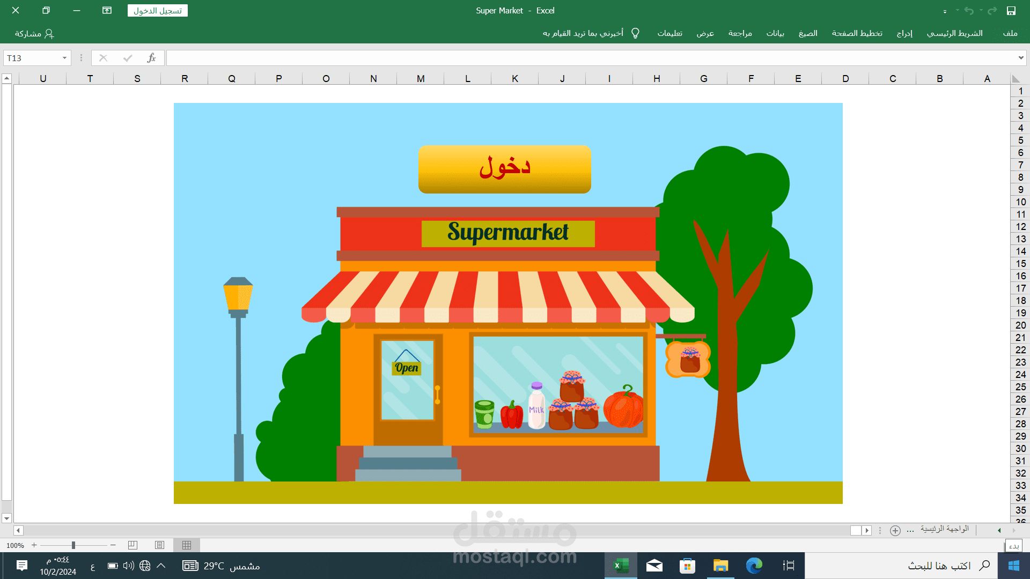Viewport: 1030px width, 579px height.
Task: Click the دخول enter button on the image
Action: coord(505,169)
